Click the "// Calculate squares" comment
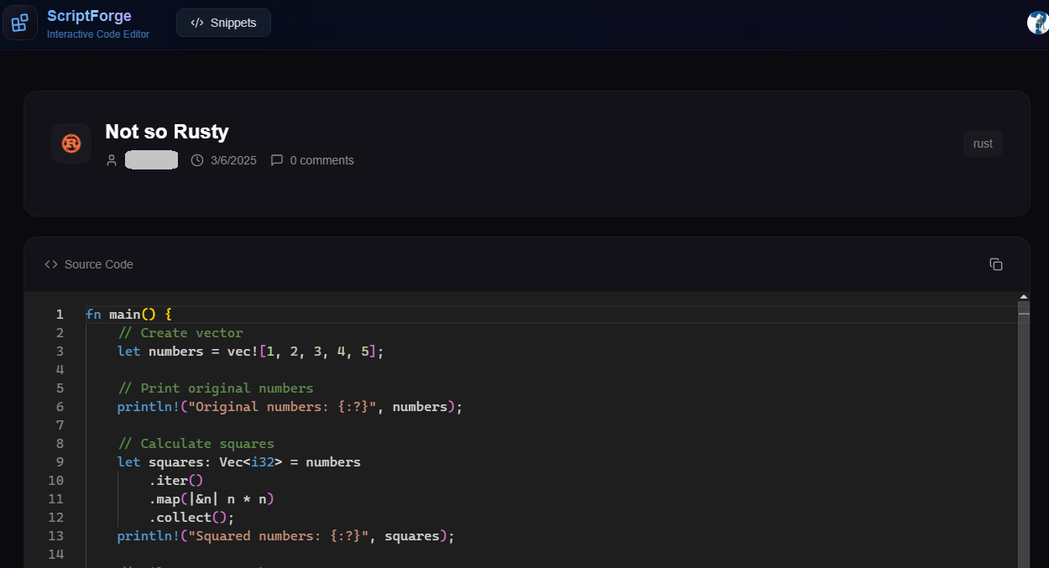Screen dimensions: 1049x568 coord(196,444)
